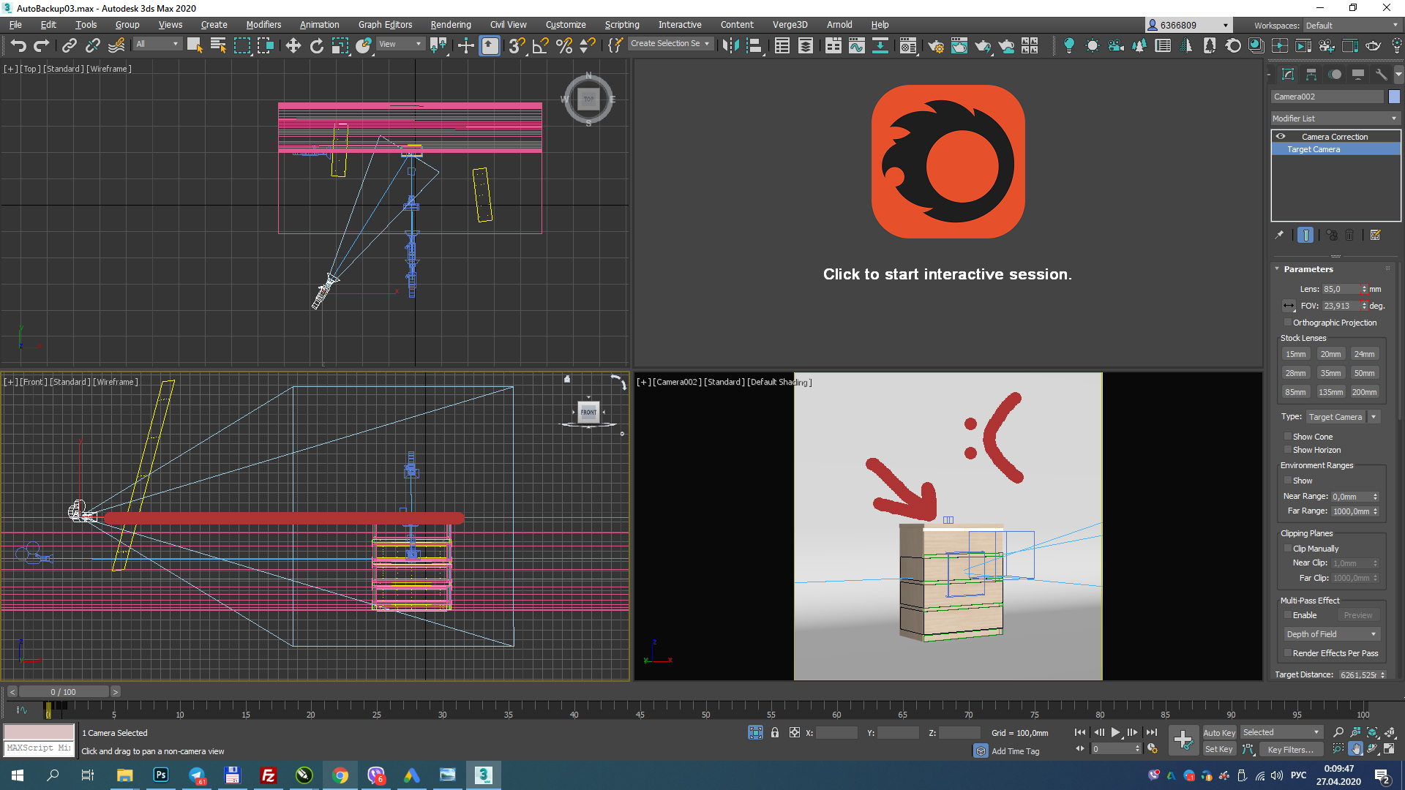Enable Orthographic Projection checkbox
Viewport: 1405px width, 790px height.
coord(1288,322)
